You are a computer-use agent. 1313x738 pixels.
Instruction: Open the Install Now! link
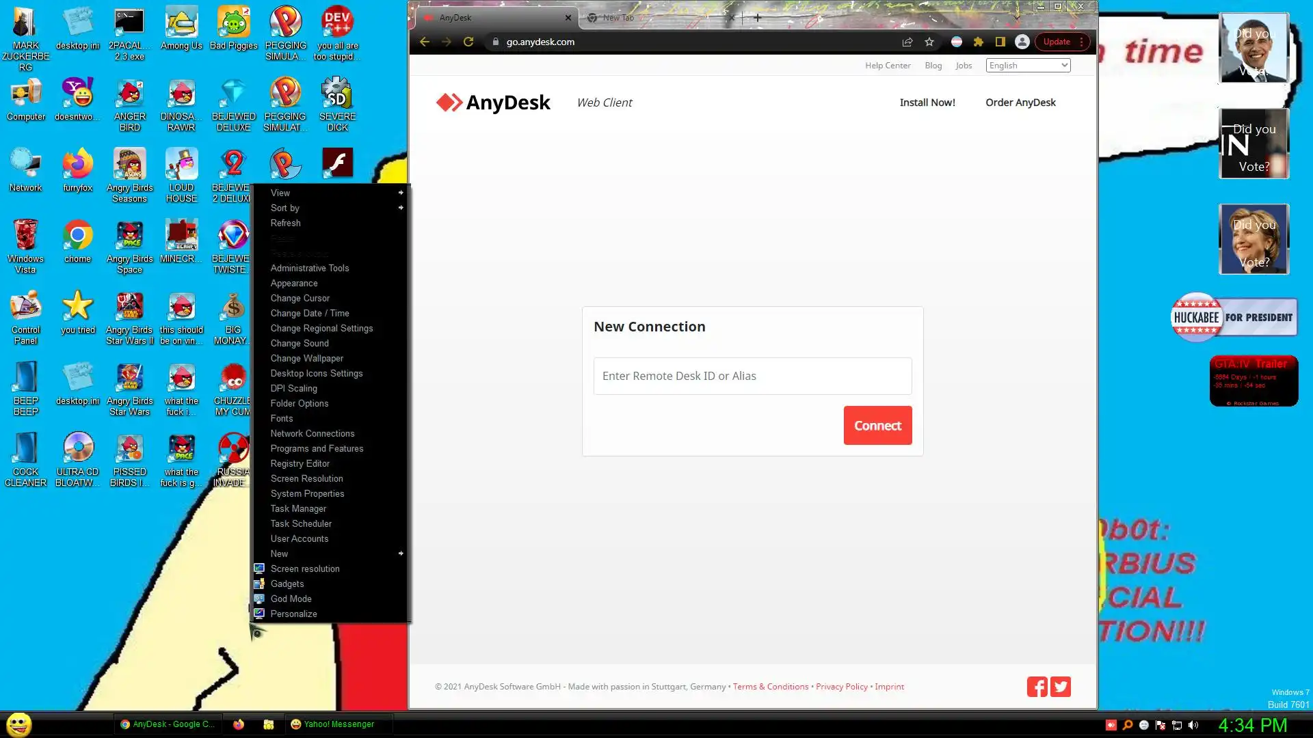927,102
